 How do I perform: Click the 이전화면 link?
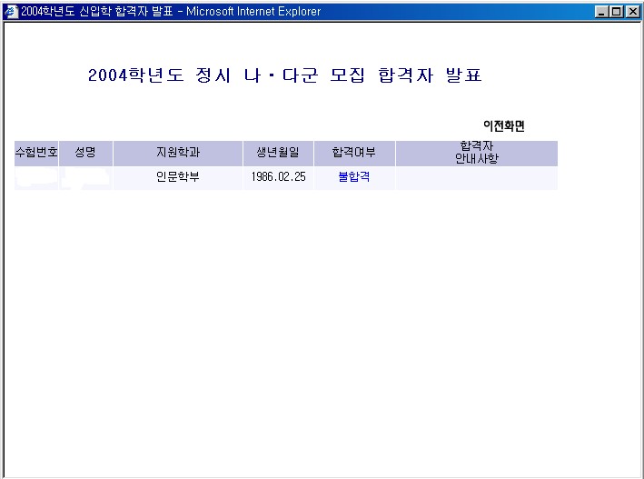tap(504, 125)
